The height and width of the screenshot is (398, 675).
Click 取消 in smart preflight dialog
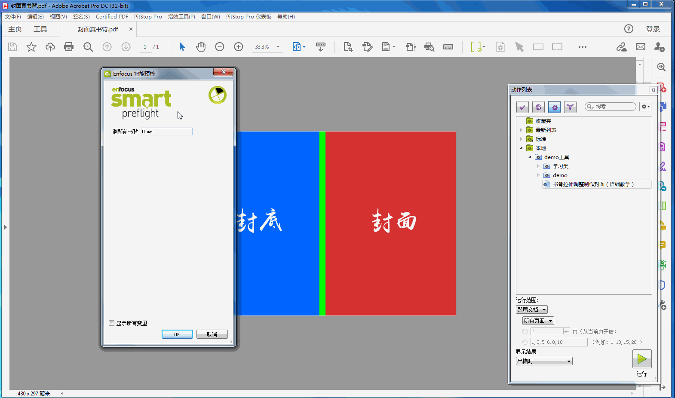coord(212,334)
